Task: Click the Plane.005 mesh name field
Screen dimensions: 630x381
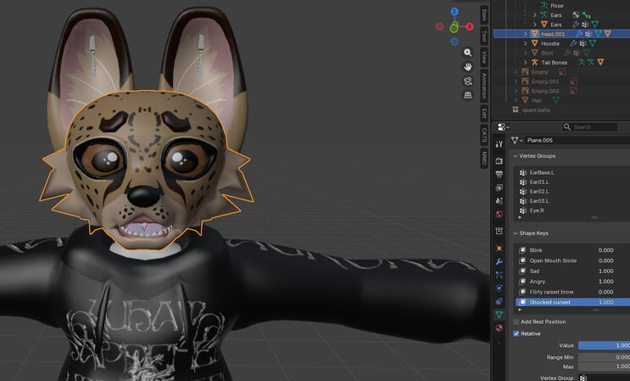Action: (x=577, y=140)
